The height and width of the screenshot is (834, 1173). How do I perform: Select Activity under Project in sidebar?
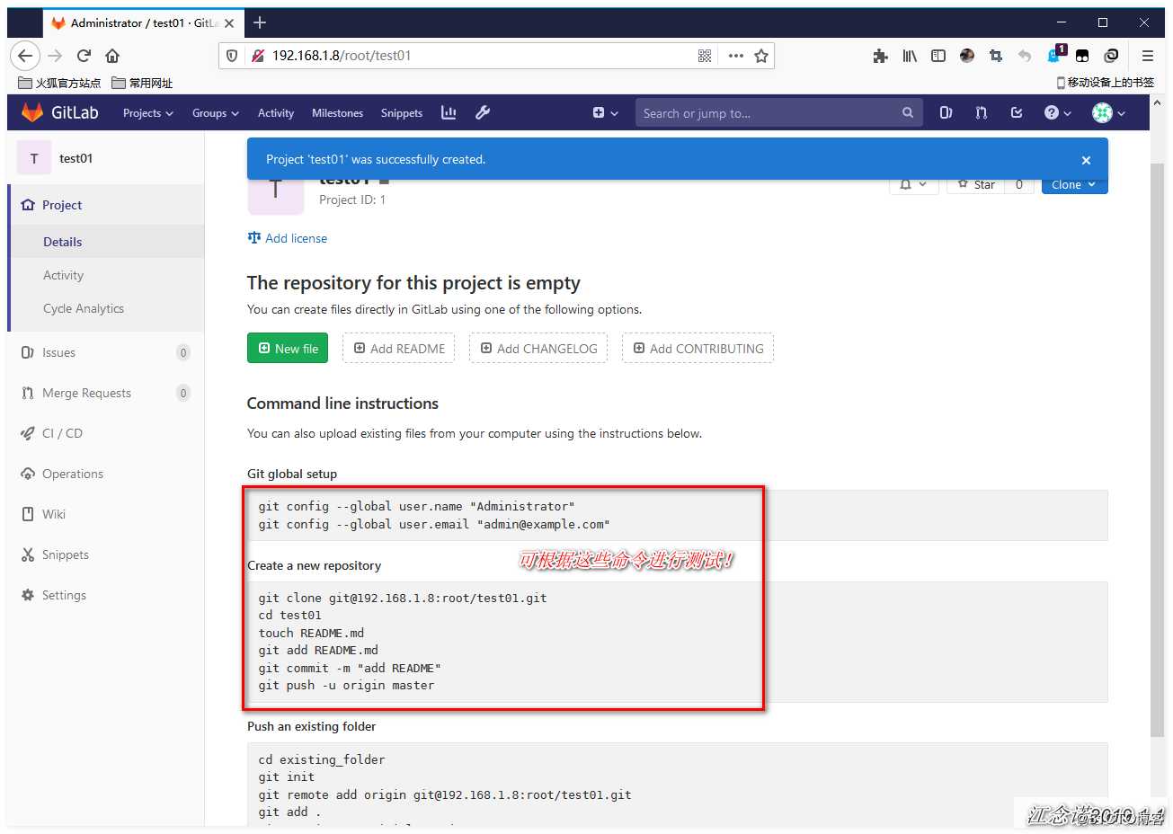106,275
